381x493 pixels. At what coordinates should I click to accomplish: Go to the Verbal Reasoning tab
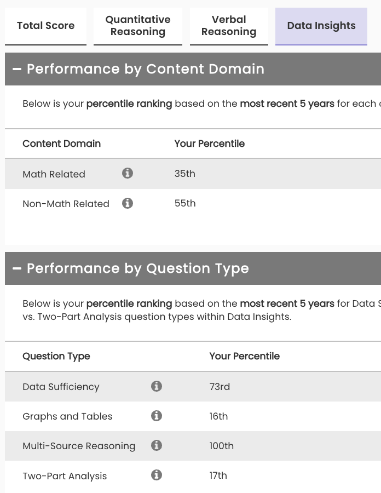tap(229, 26)
